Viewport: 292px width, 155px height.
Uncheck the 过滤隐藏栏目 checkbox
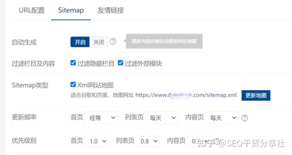coord(73,63)
